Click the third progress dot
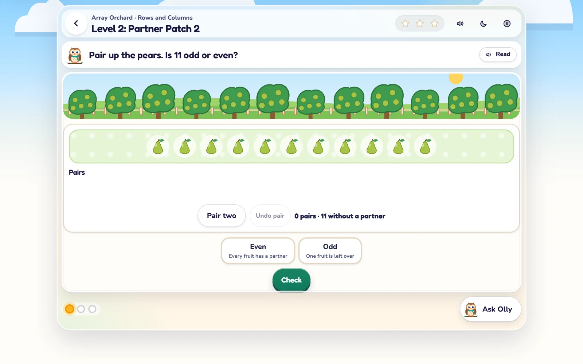The image size is (583, 364). (92, 309)
